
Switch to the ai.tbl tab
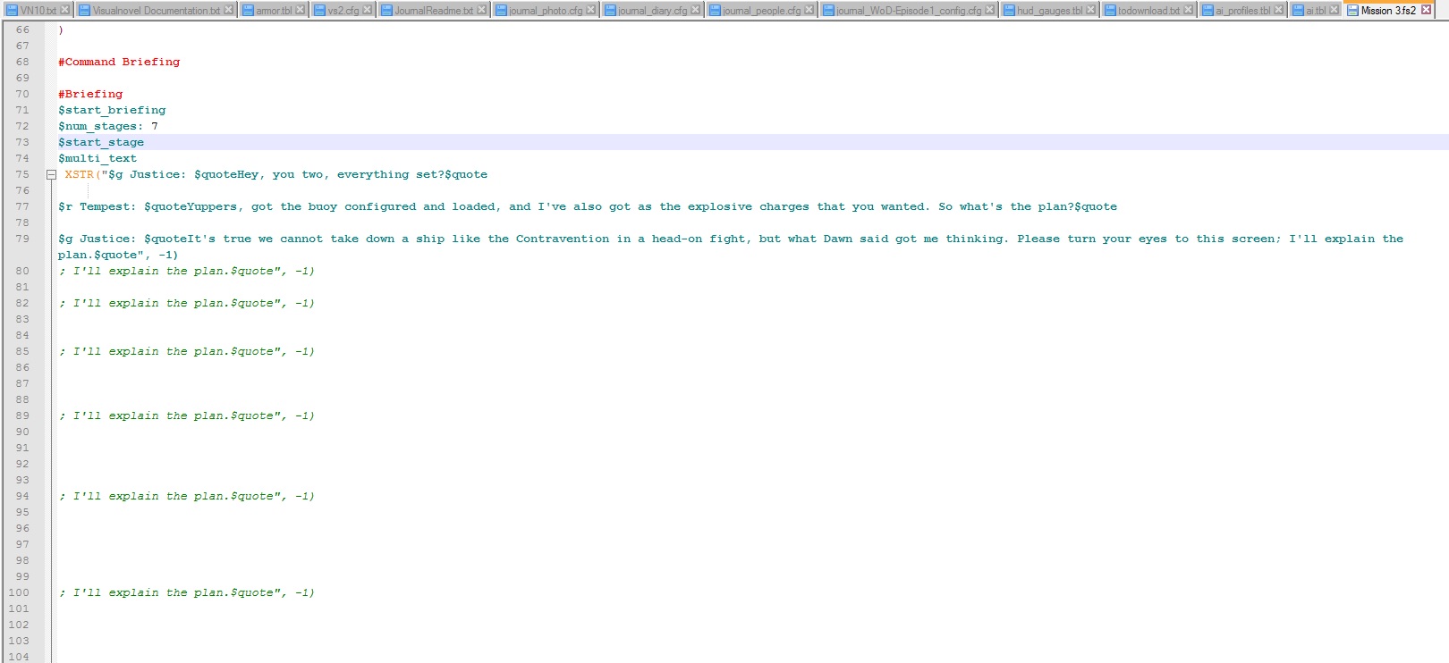(1315, 10)
